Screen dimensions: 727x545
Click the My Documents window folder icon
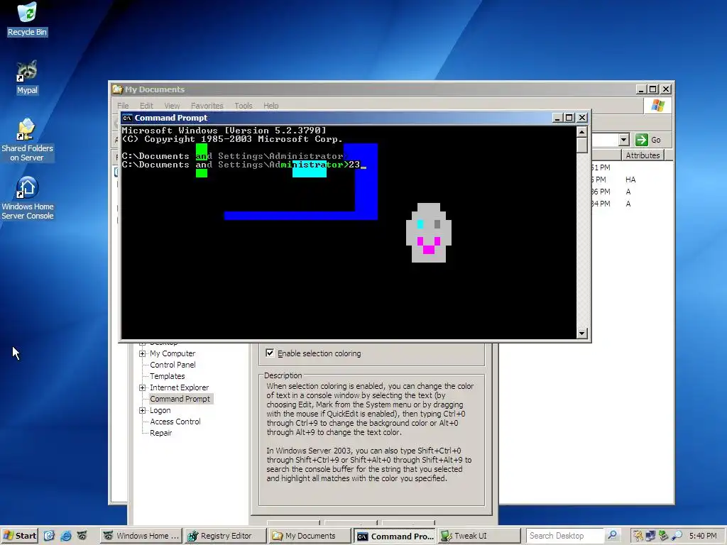(118, 89)
